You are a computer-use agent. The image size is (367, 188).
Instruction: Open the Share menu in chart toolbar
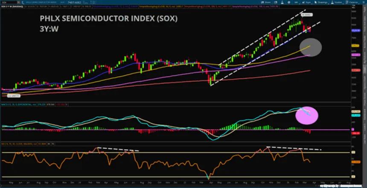(x=266, y=2)
